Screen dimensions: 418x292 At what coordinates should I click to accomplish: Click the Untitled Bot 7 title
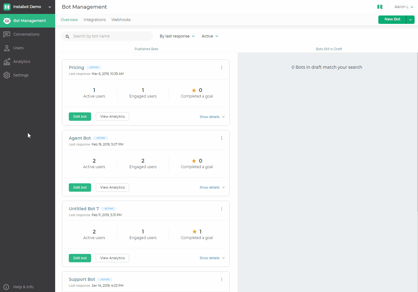point(84,209)
